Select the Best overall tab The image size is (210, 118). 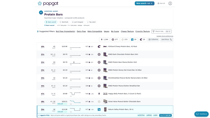coord(51,22)
